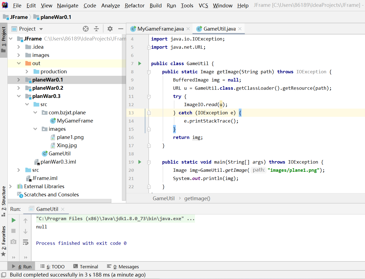
Task: Expand the production folder
Action: (27, 71)
